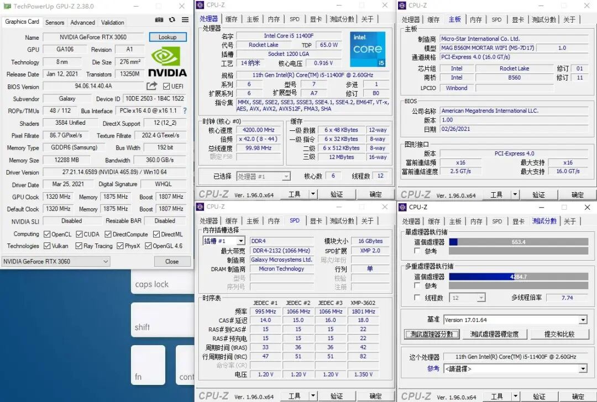Click the 測試處理器分數 button
The image size is (597, 402).
[x=432, y=334]
